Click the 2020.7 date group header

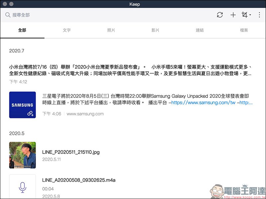pyautogui.click(x=17, y=51)
